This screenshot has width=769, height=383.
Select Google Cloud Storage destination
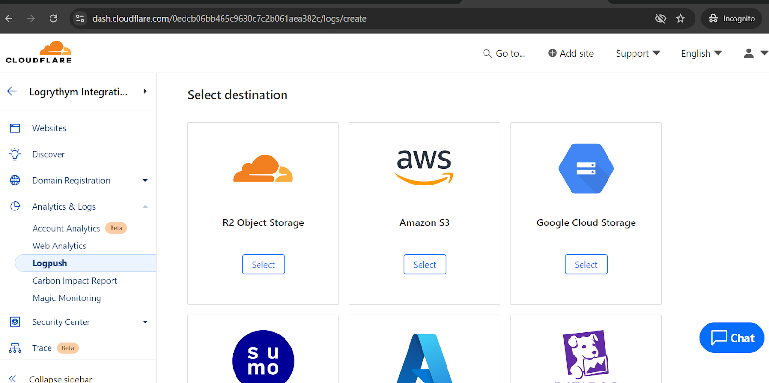(586, 264)
